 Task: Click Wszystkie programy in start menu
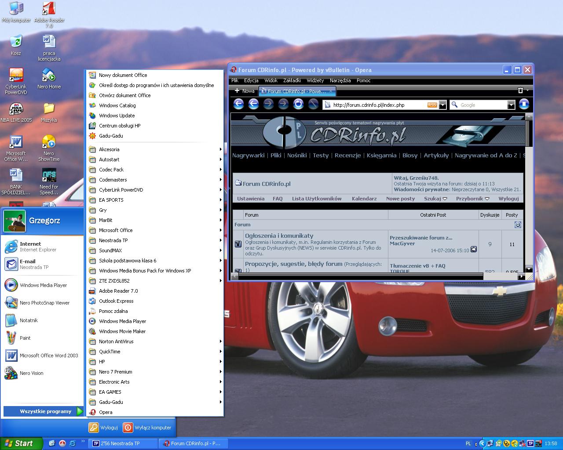click(43, 411)
